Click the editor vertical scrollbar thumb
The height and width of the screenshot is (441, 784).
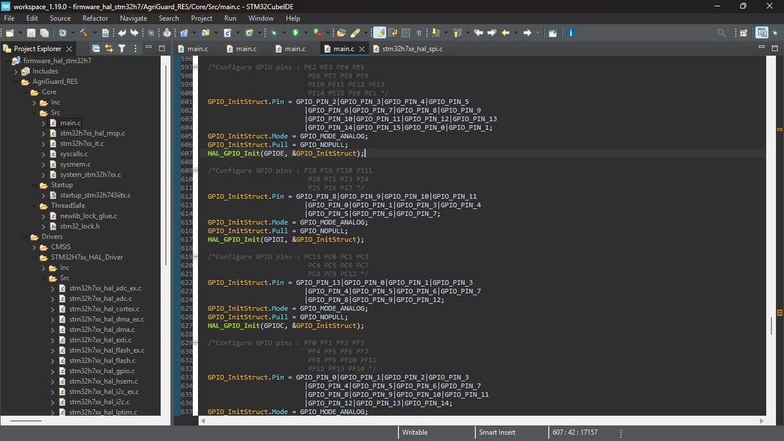(x=771, y=325)
